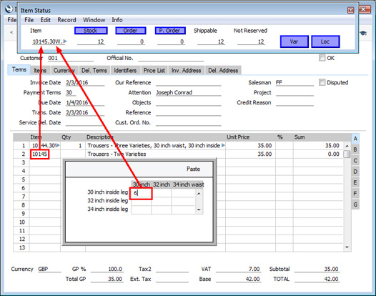The image size is (376, 296).
Task: Click the P. Order button in Item Status
Action: (170, 31)
